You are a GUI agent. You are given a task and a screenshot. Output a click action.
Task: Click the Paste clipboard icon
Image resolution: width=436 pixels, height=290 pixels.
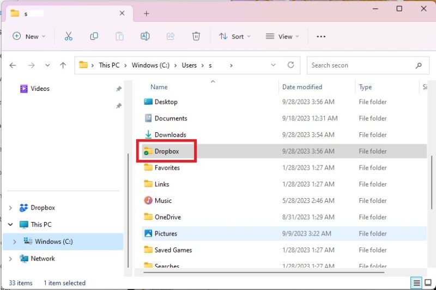[119, 36]
